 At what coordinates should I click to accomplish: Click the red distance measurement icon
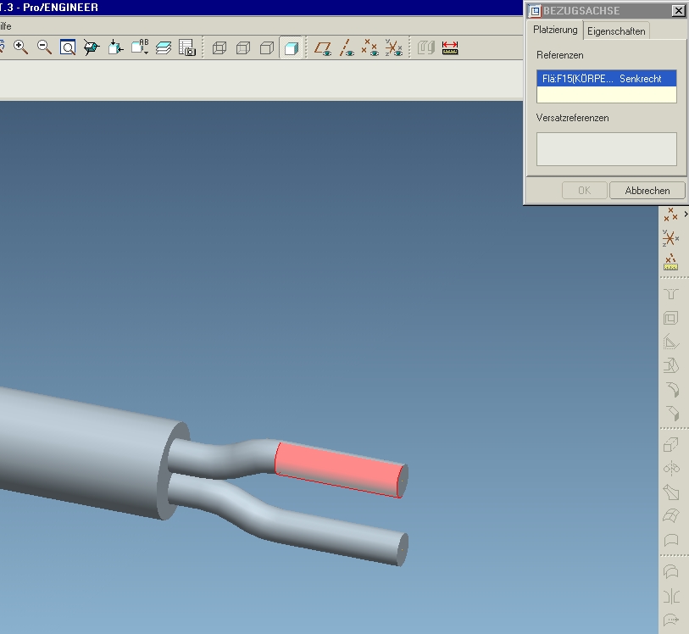pos(450,47)
